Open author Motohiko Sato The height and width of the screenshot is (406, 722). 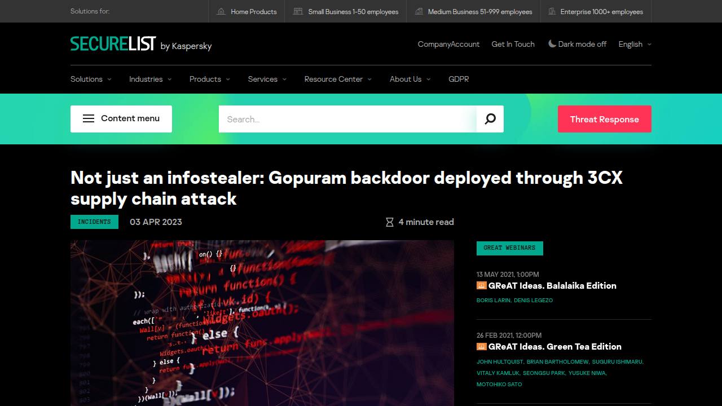coord(499,385)
